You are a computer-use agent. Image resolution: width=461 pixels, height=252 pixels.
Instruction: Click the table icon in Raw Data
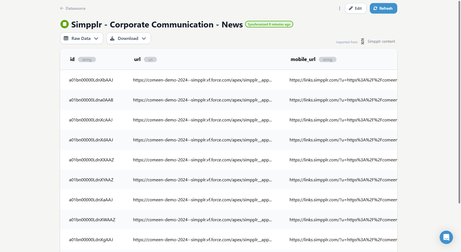click(66, 38)
